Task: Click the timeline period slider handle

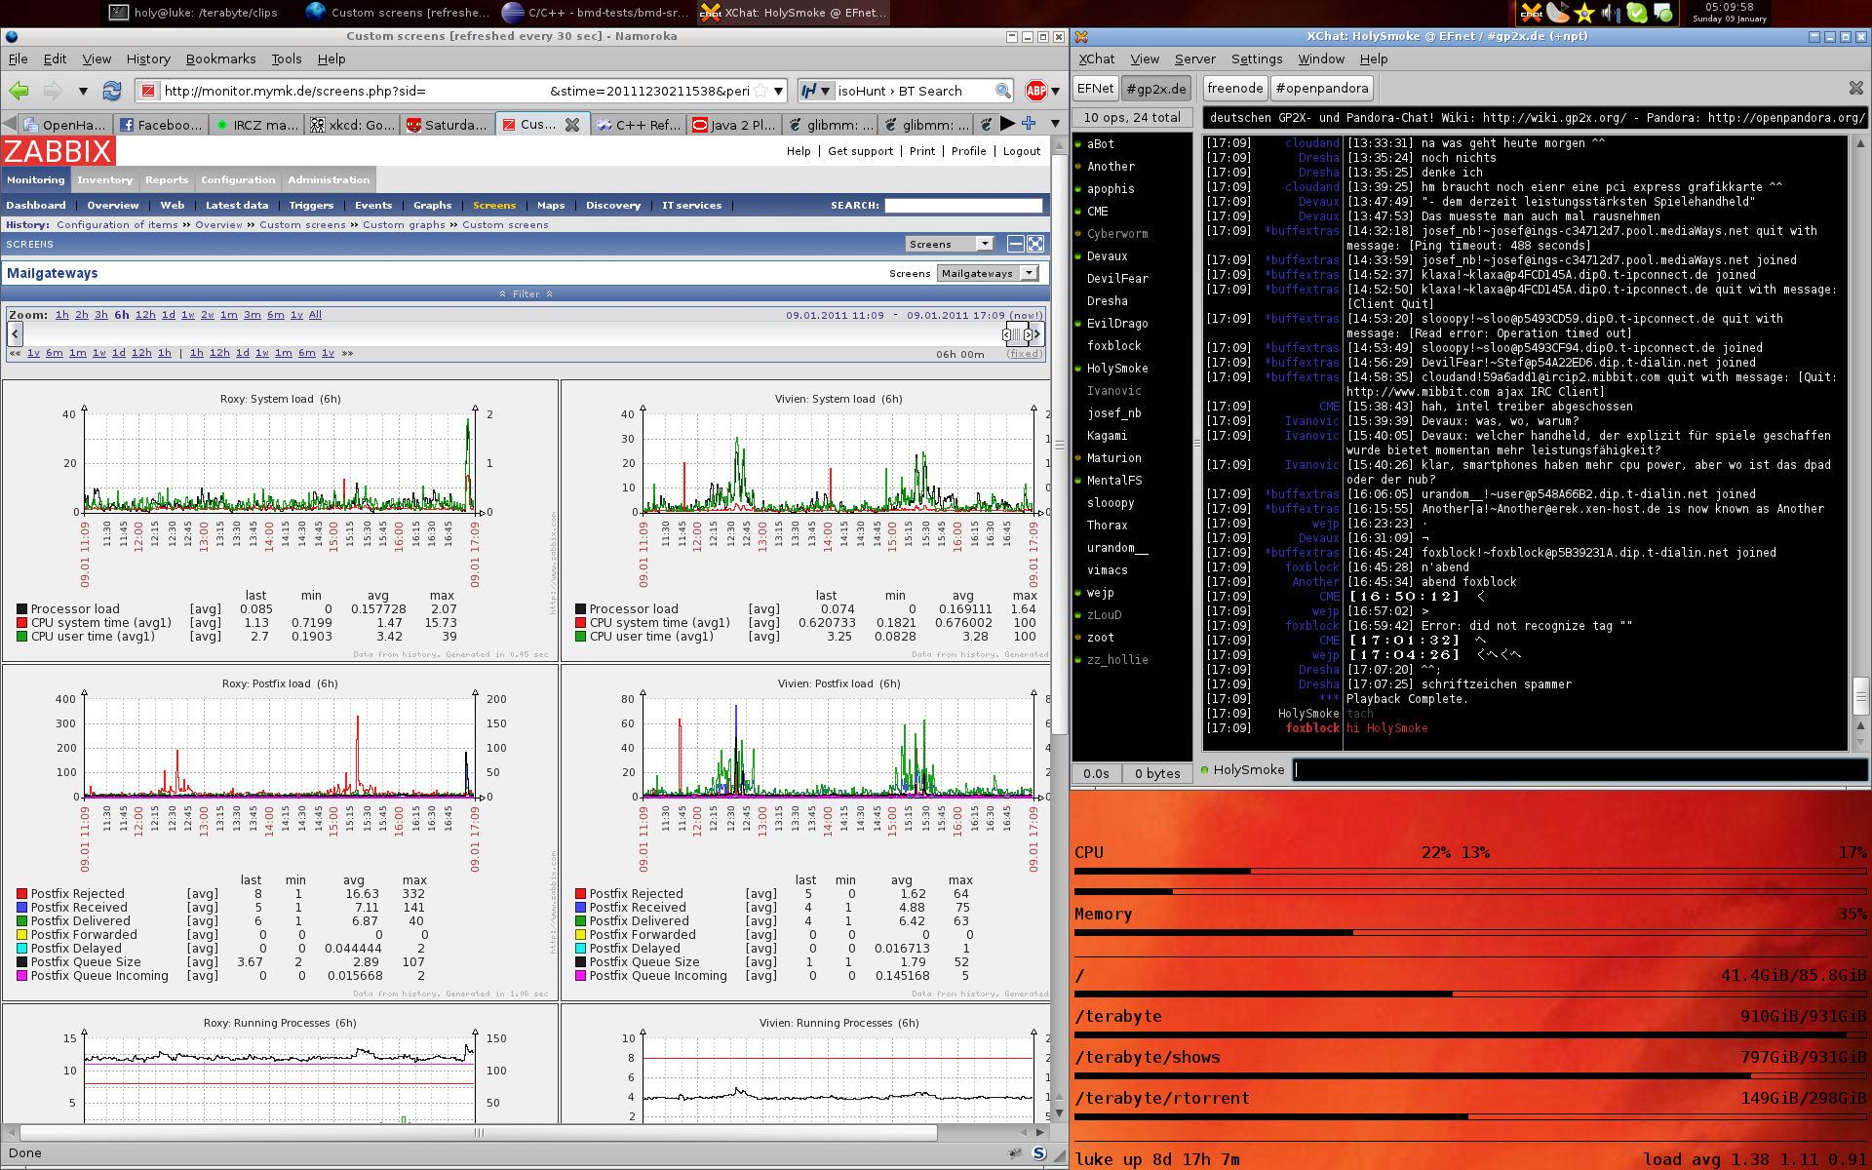Action: point(1016,333)
